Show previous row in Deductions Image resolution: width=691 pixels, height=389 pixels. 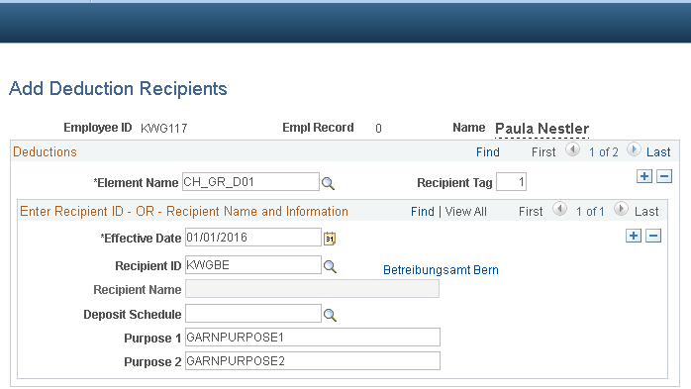(572, 150)
